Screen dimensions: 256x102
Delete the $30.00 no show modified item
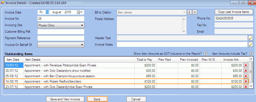coord(246,71)
